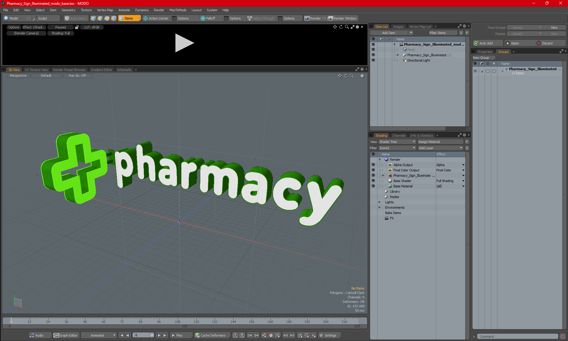The image size is (568, 341).
Task: Switch to Images tab
Action: [x=398, y=27]
